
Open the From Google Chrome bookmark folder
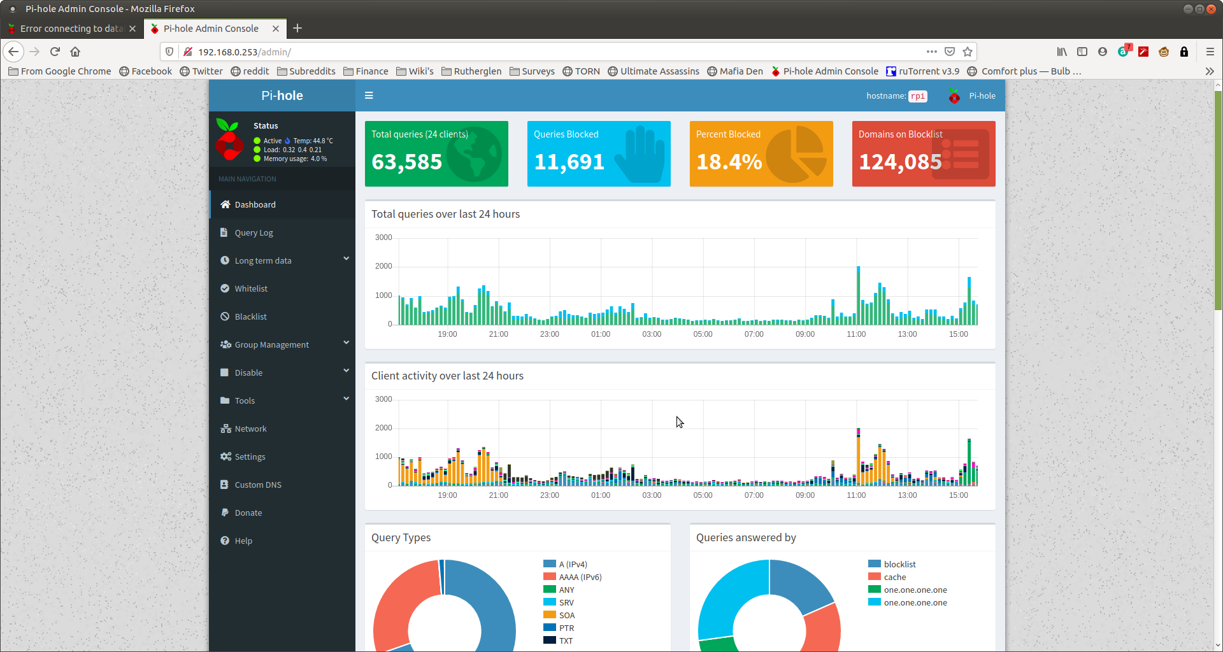point(60,71)
